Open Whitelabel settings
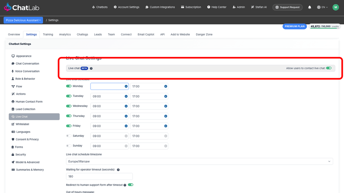 pos(20,124)
